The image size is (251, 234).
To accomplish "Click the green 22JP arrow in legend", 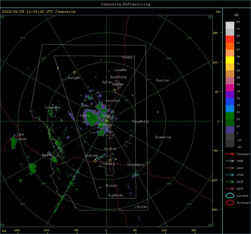I will (x=230, y=182).
